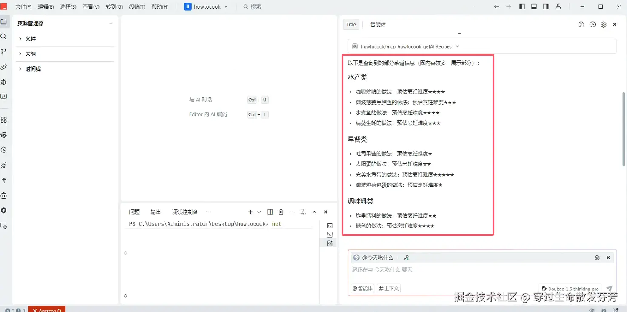Open the Extensions icon in activity bar
The image size is (627, 312).
click(4, 120)
